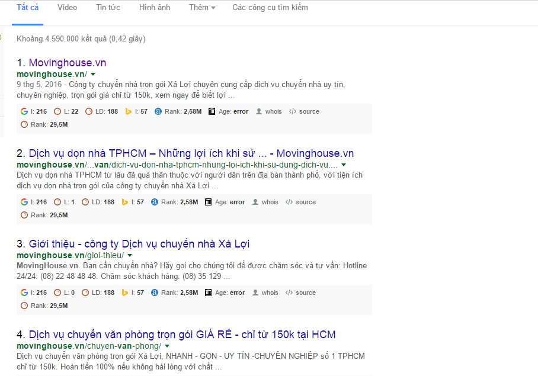Image resolution: width=538 pixels, height=376 pixels.
Task: Click LD: 188 icon in result 3
Action: pyautogui.click(x=85, y=293)
